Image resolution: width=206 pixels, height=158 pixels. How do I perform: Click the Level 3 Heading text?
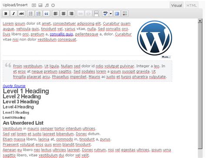click(21, 102)
